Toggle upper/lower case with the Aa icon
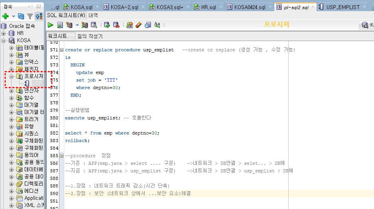This screenshot has height=209, width=374. coord(157,25)
